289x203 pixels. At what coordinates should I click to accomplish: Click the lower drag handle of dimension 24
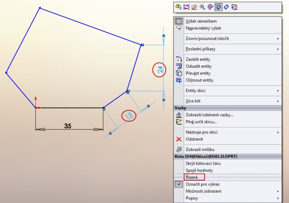tap(163, 100)
